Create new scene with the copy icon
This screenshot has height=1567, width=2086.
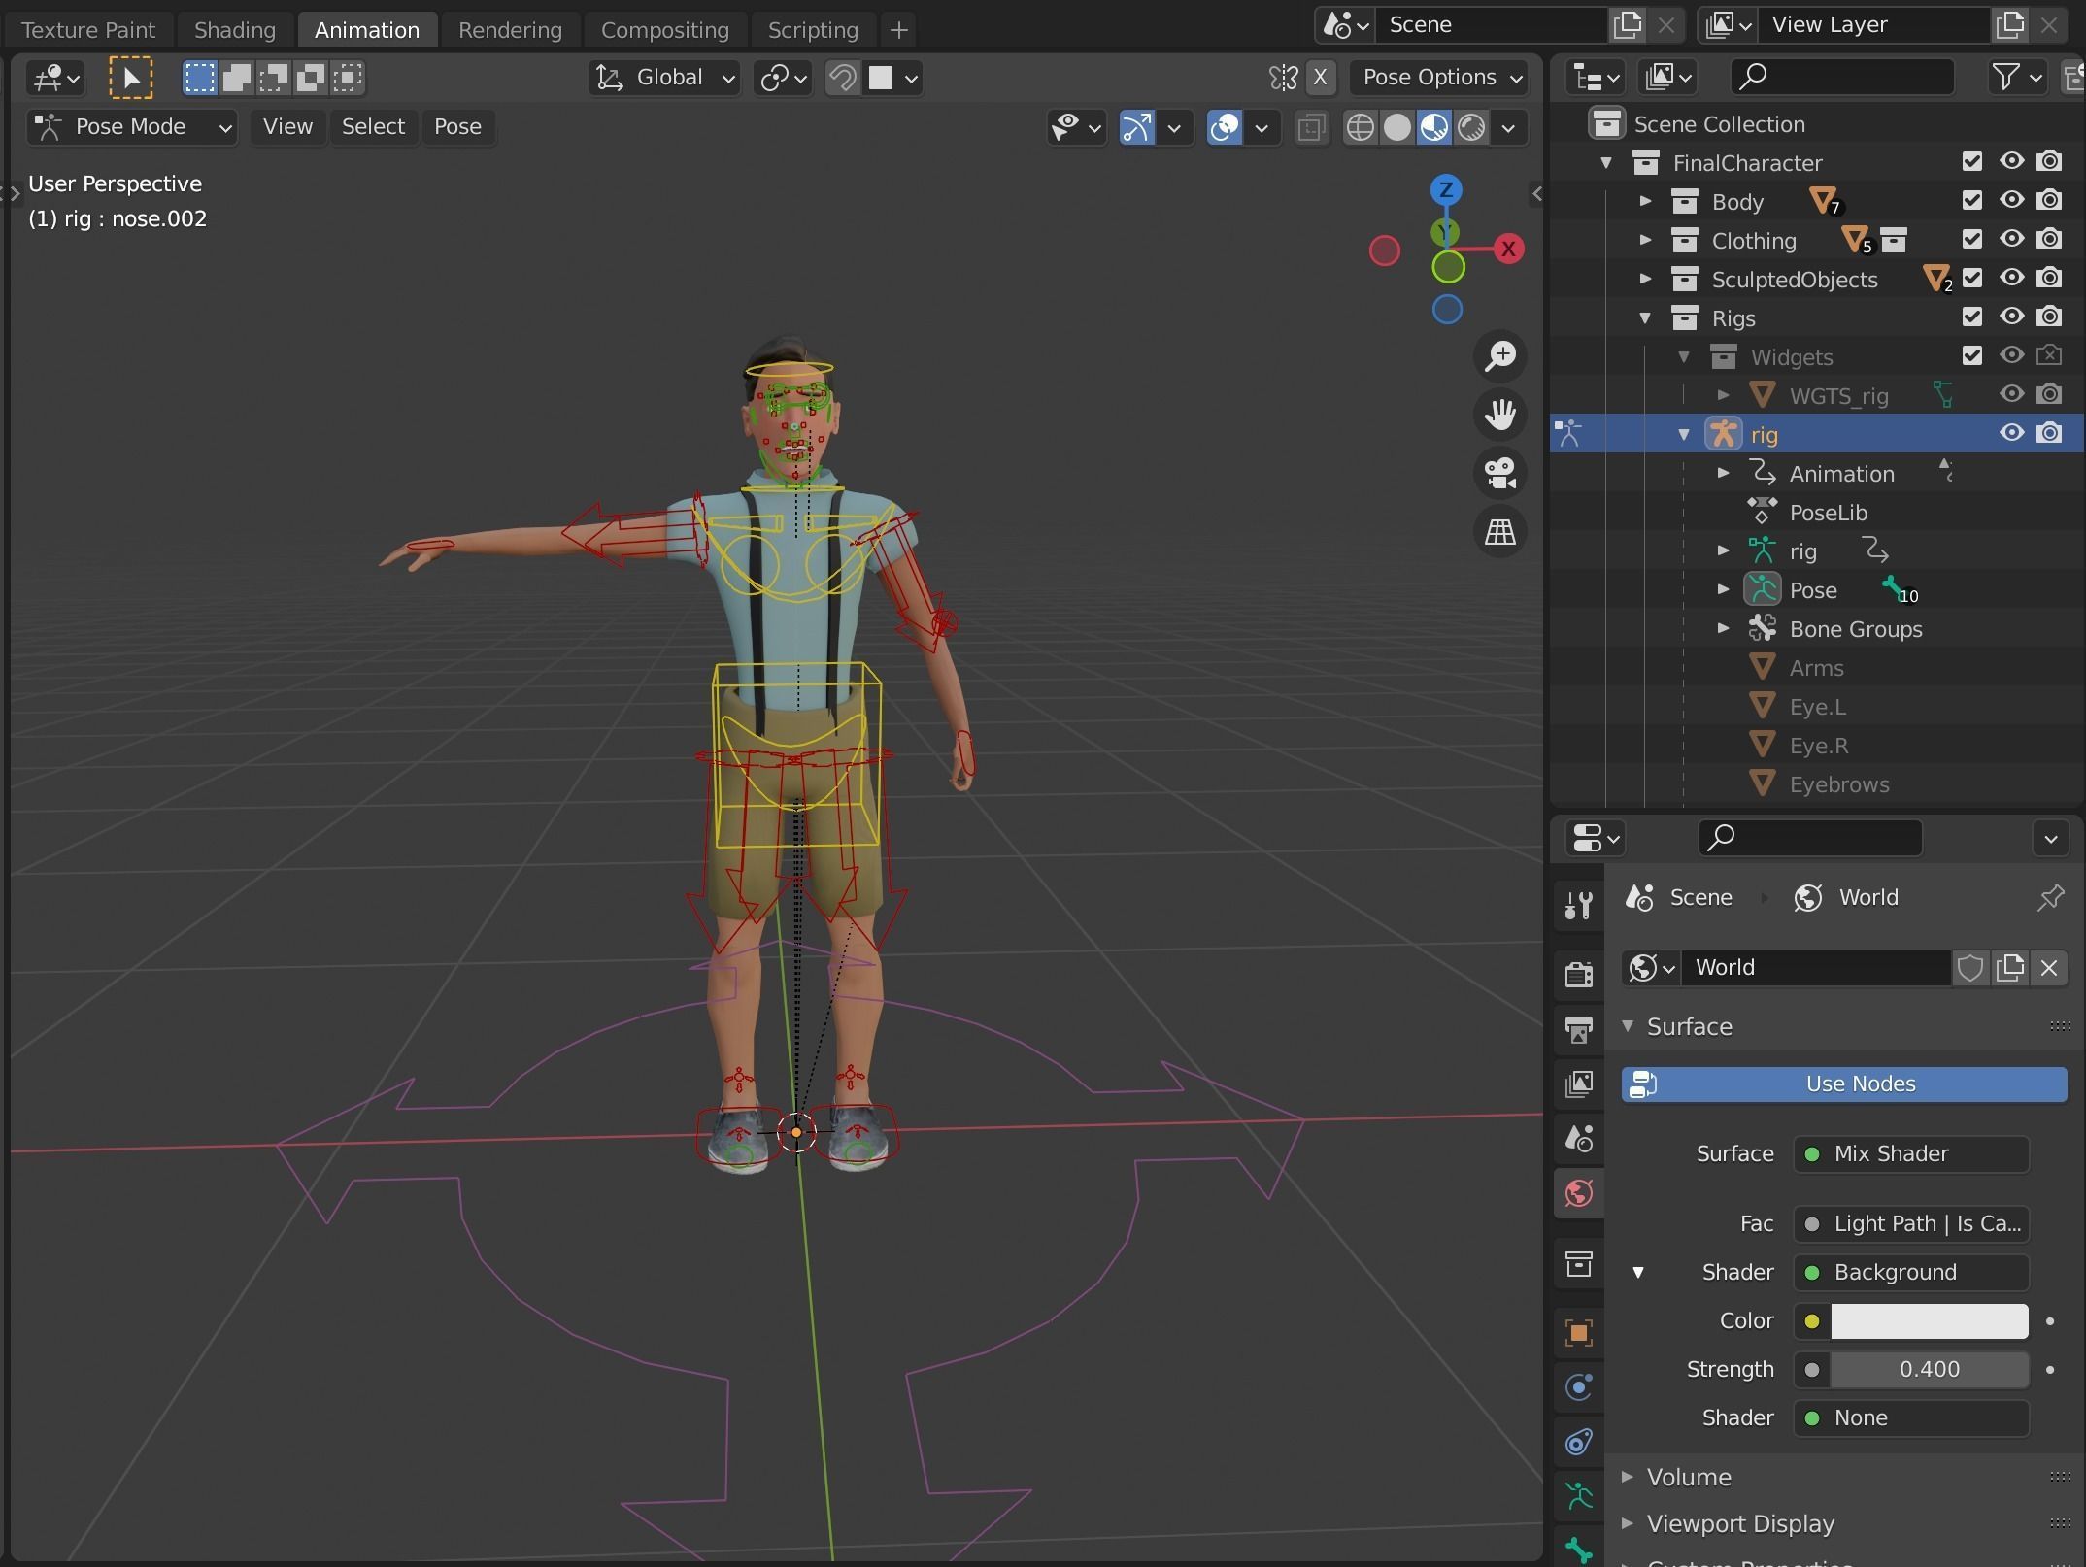tap(1627, 25)
